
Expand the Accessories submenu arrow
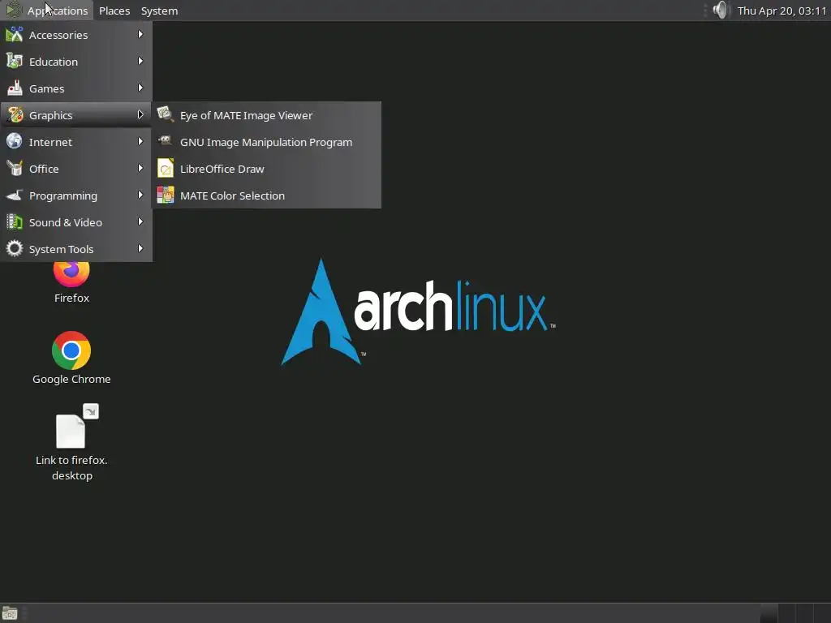(x=140, y=34)
